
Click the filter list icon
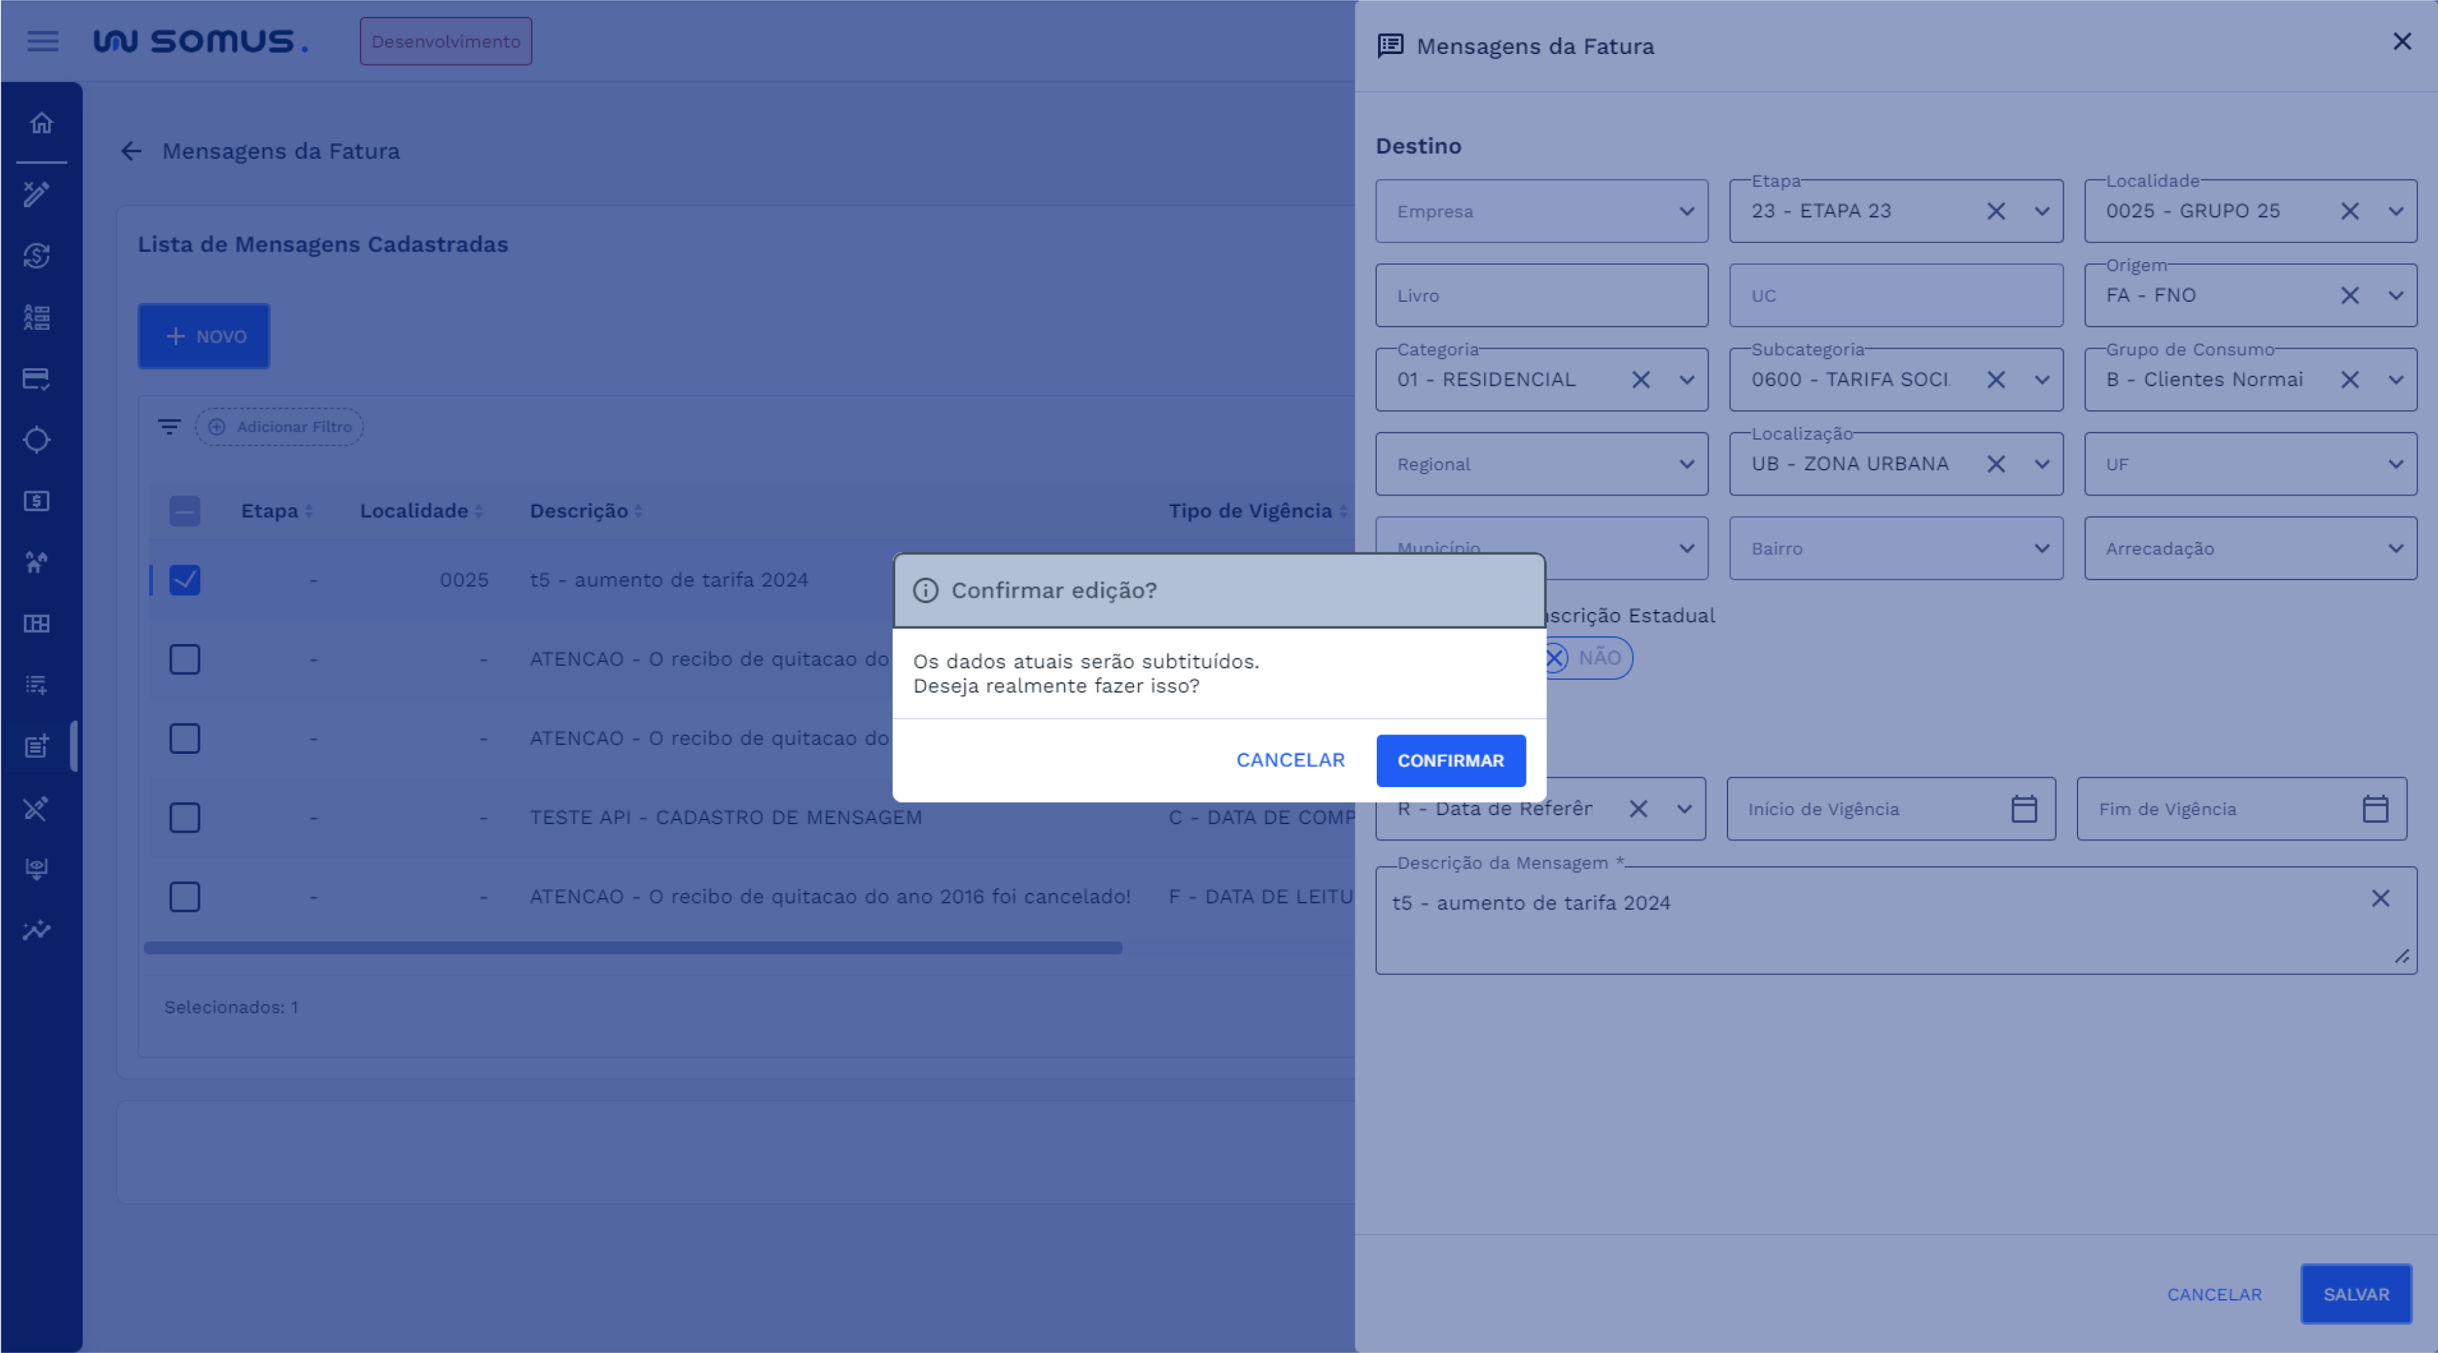pos(169,427)
